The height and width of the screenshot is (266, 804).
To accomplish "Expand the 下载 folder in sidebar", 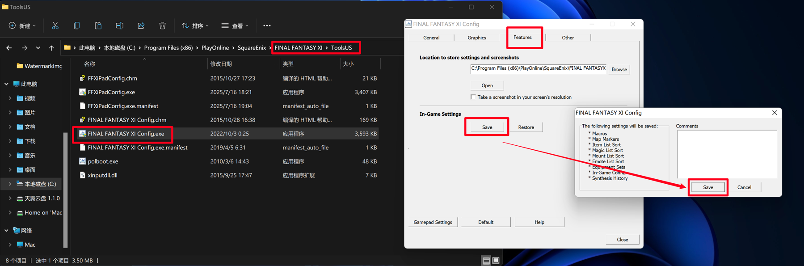I will click(x=10, y=141).
